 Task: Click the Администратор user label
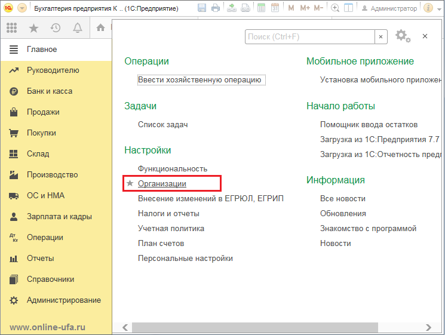pyautogui.click(x=394, y=8)
